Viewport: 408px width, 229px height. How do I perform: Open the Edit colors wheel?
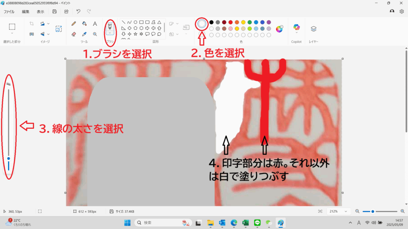(279, 29)
